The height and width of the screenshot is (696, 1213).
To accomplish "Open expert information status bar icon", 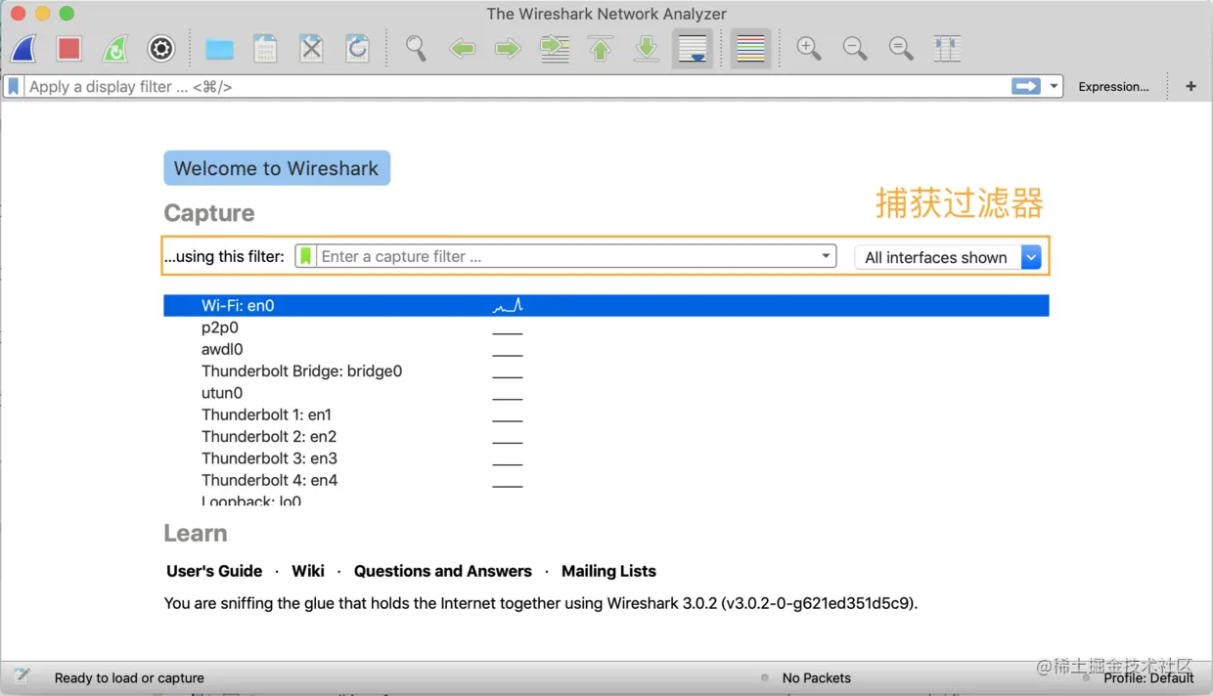I will click(22, 676).
